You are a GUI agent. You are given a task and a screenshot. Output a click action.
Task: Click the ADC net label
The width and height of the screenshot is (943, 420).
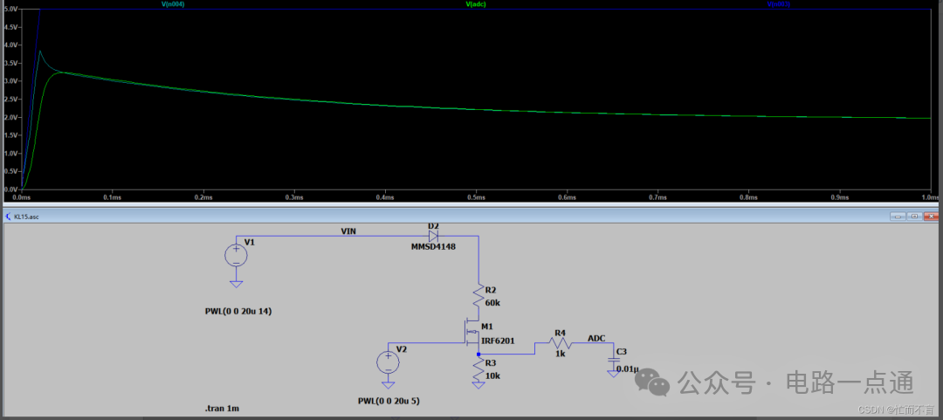pyautogui.click(x=596, y=338)
